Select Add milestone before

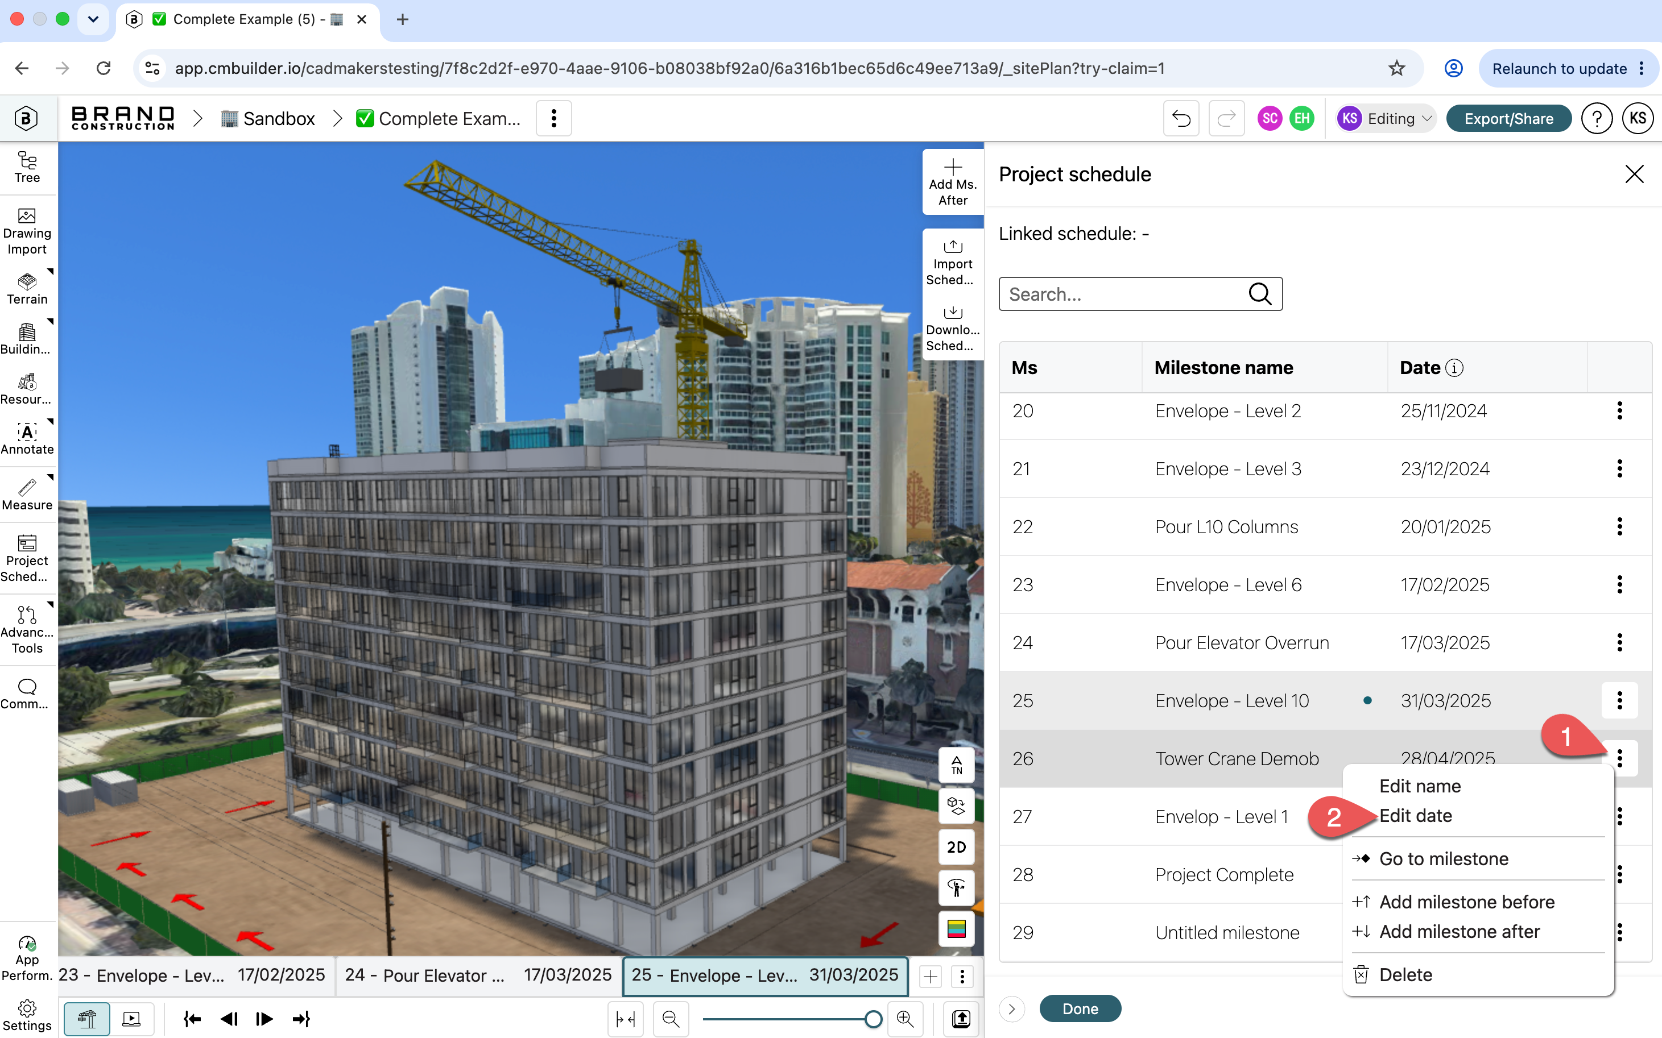1466,902
